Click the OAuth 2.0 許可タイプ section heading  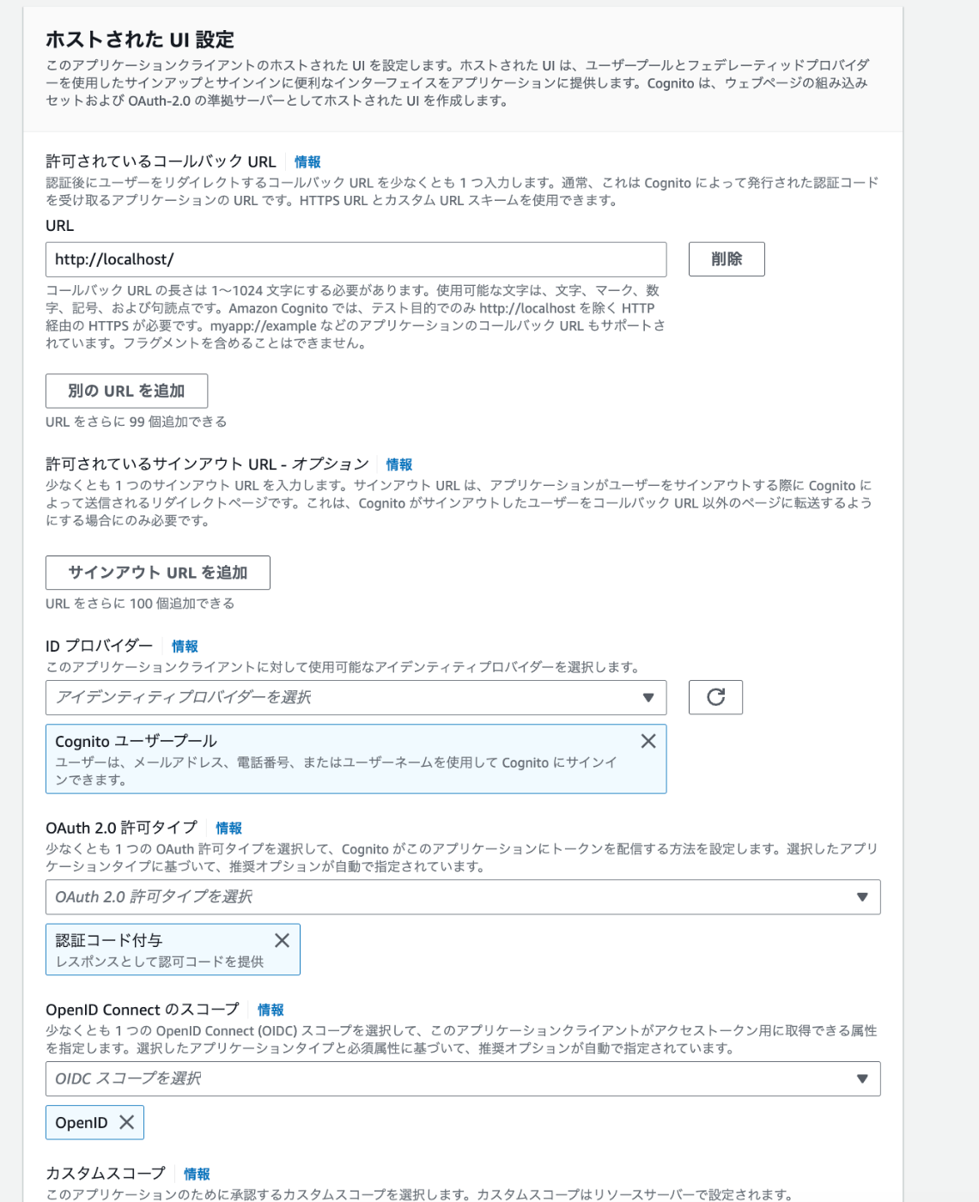click(x=121, y=828)
